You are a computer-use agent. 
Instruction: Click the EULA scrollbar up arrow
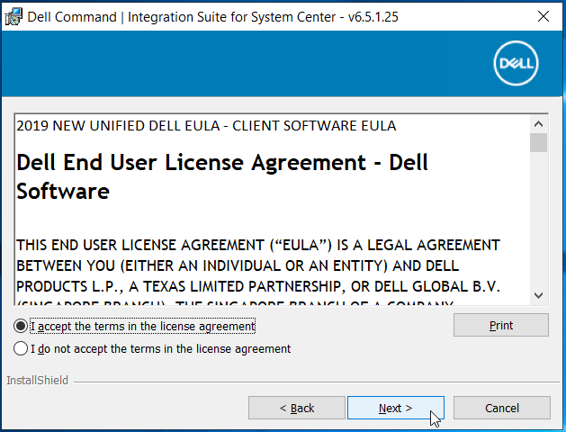[x=539, y=124]
